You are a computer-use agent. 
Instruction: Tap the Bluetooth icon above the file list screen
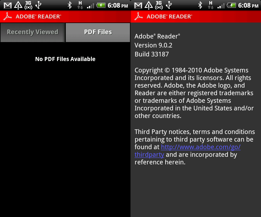click(70, 5)
